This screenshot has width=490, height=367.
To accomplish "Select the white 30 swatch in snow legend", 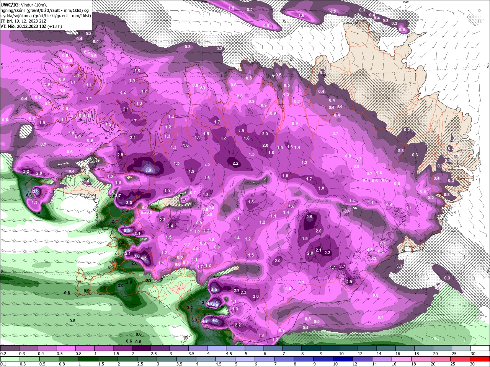I will [480, 348].
